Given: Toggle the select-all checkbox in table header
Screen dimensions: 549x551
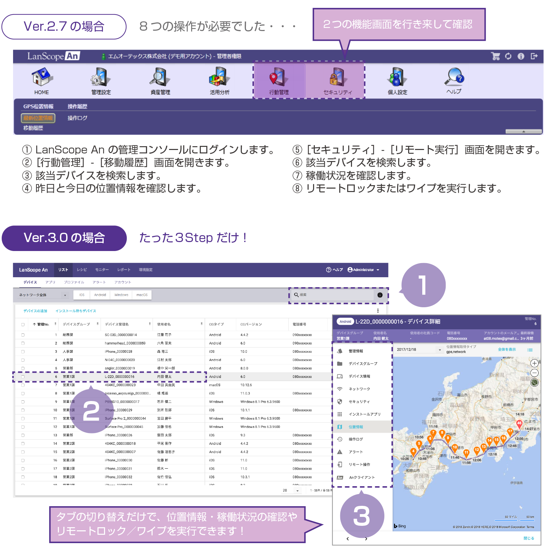Looking at the screenshot, I should click(x=23, y=324).
